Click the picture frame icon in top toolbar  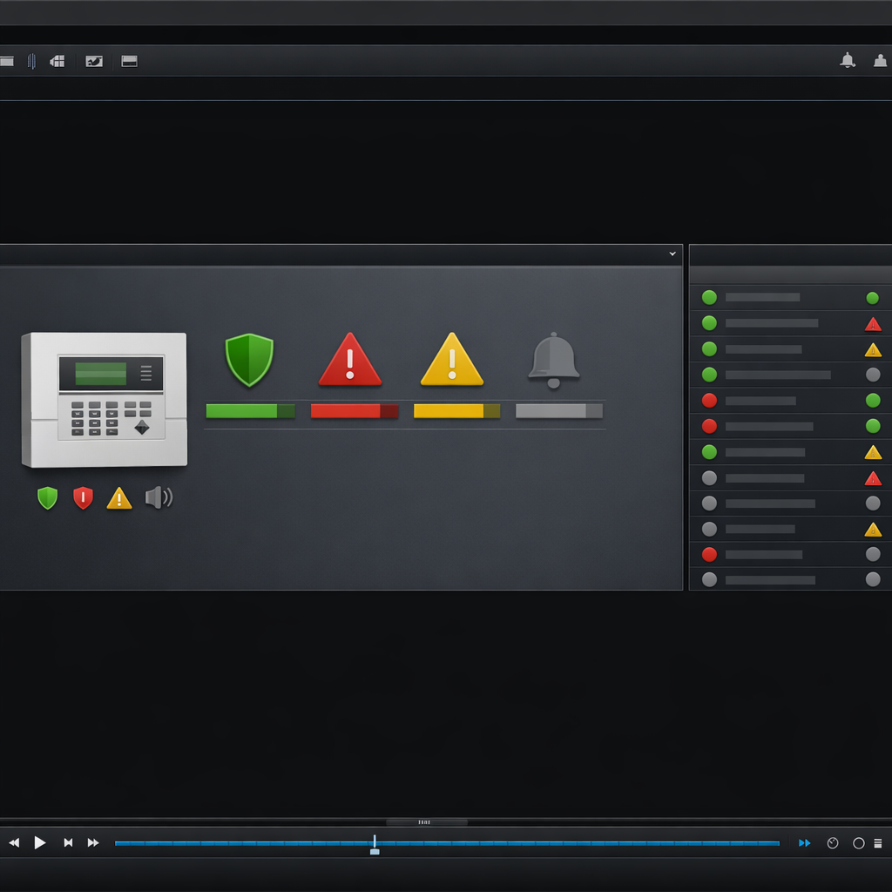[94, 61]
